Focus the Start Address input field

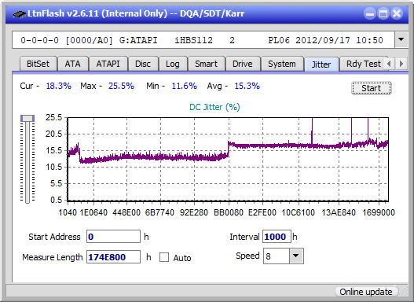tap(113, 237)
